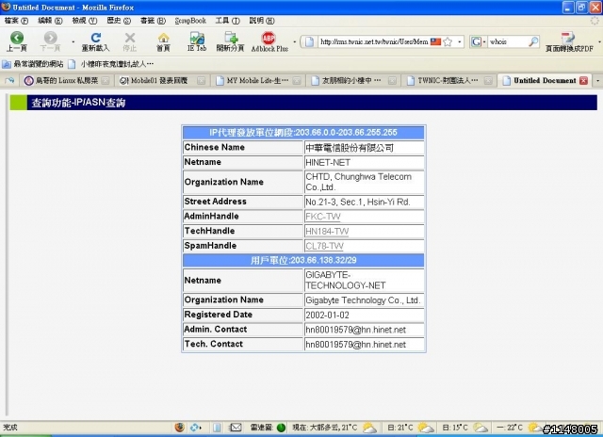
Task: Click the URL address field
Action: [374, 41]
